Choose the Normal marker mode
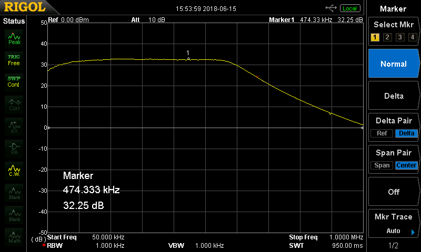The height and width of the screenshot is (252, 421). (x=393, y=64)
